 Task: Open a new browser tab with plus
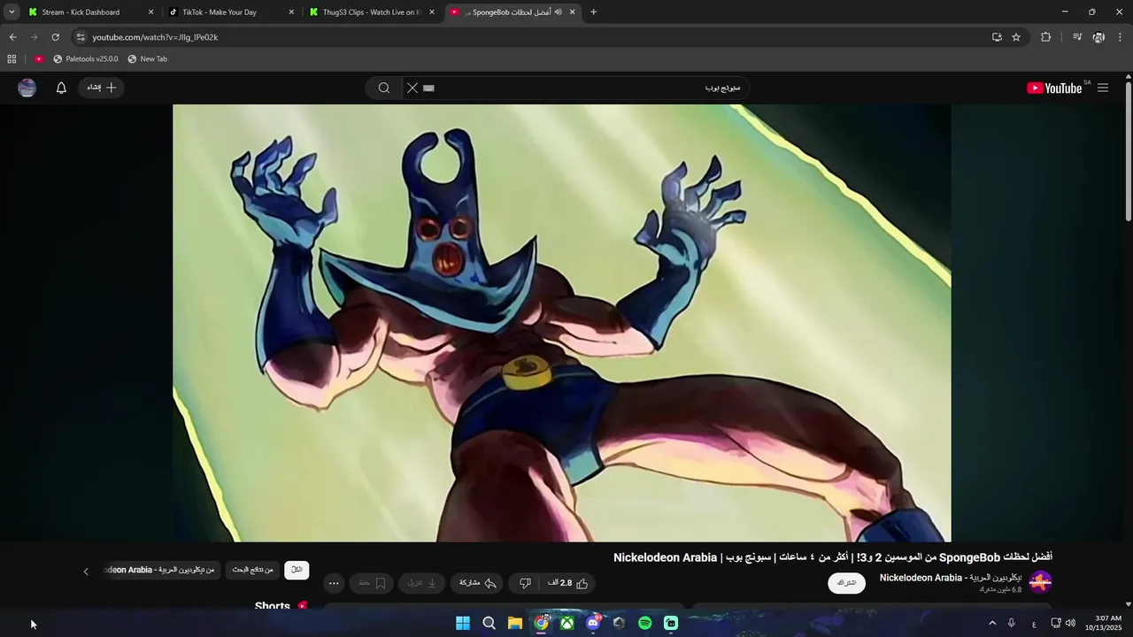click(593, 12)
